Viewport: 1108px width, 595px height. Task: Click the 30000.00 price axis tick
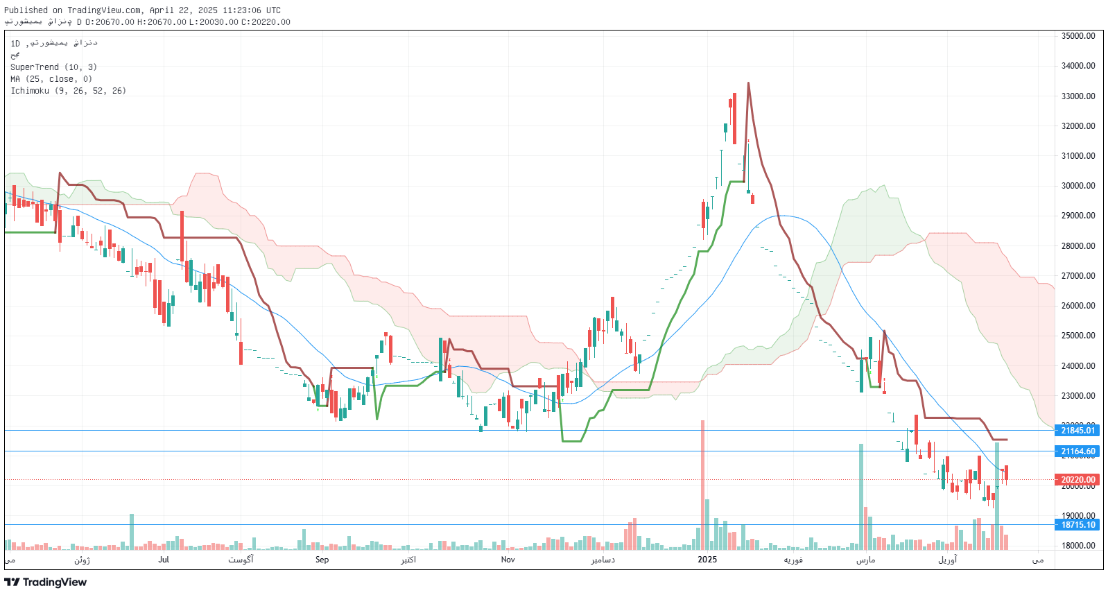coord(1078,186)
